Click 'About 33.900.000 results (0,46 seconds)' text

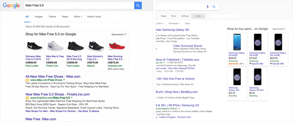tap(47, 27)
